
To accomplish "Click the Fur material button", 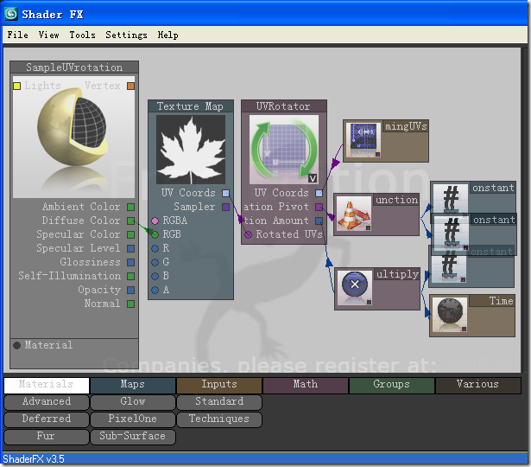I will click(47, 437).
